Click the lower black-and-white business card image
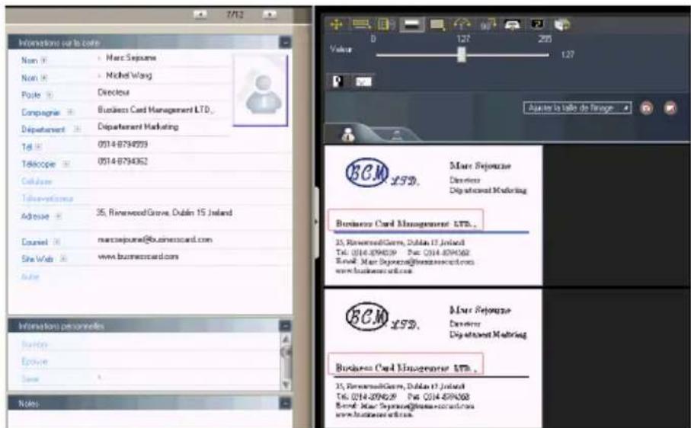Image resolution: width=691 pixels, height=428 pixels. (433, 359)
